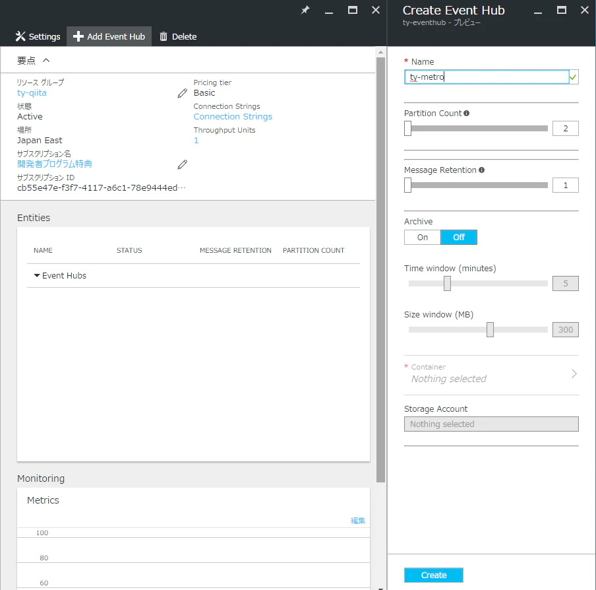Open the Connection Strings link

point(233,116)
